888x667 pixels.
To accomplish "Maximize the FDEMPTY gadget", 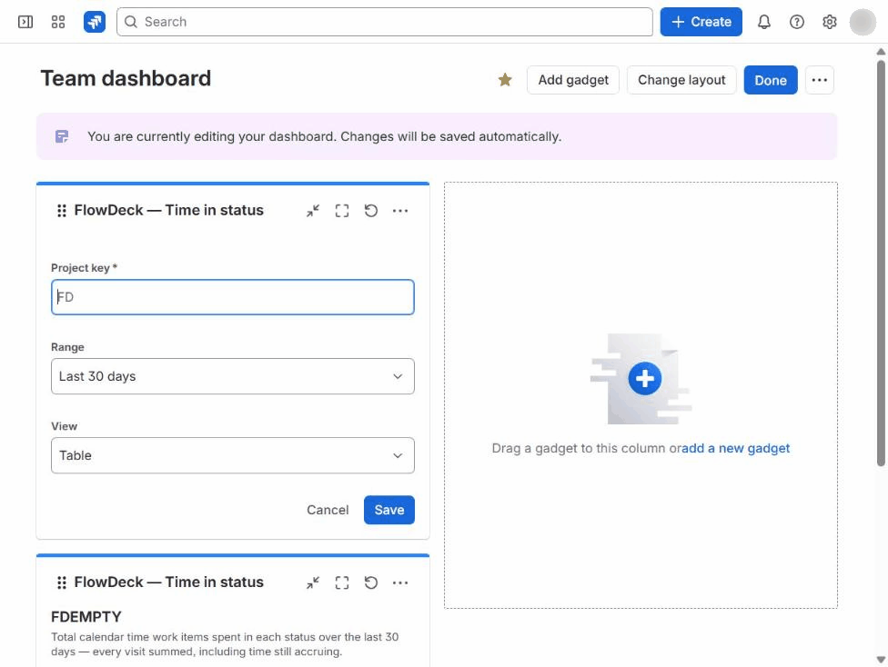I will (x=341, y=582).
